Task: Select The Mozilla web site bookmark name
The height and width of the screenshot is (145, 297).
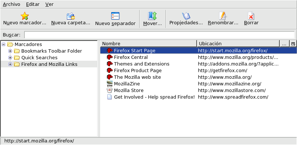Action: (x=137, y=77)
